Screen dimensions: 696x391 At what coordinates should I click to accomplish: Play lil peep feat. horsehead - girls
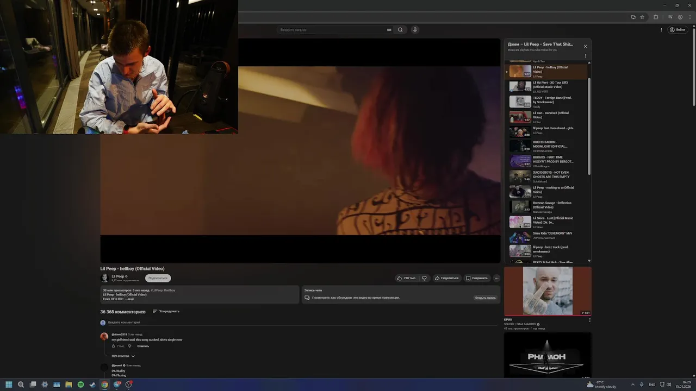pyautogui.click(x=546, y=132)
